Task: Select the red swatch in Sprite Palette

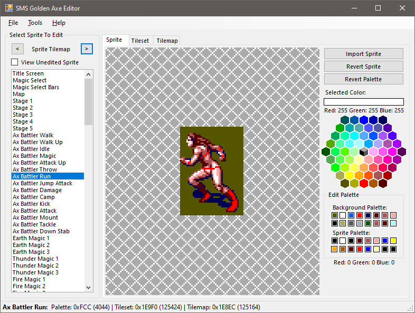Action: tap(360, 249)
